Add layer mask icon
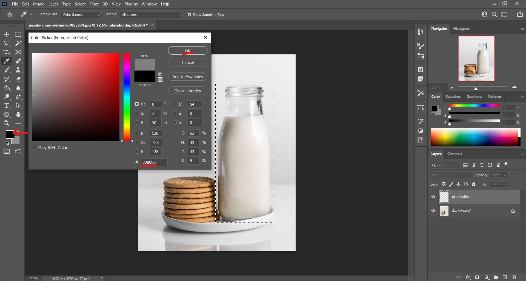Screen dimensions: 526x281 (477, 277)
